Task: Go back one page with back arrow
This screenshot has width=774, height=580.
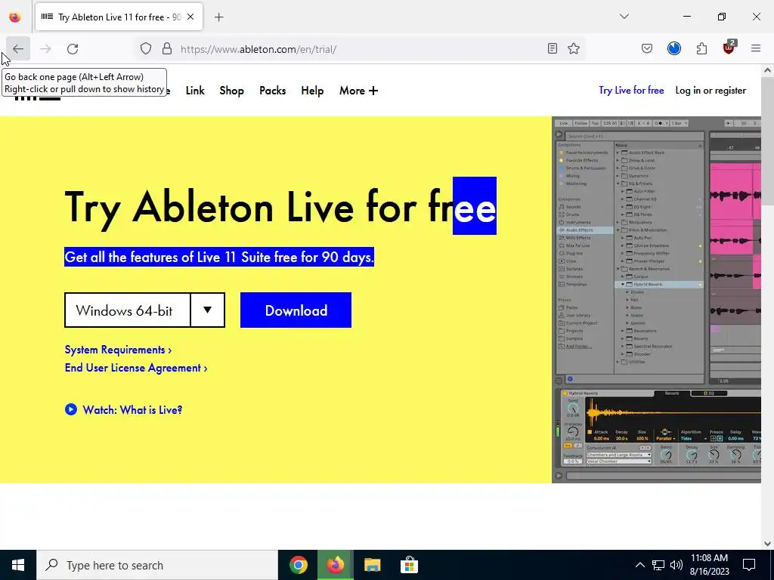Action: [x=18, y=49]
